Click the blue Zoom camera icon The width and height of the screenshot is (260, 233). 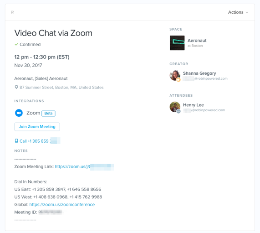click(x=19, y=113)
